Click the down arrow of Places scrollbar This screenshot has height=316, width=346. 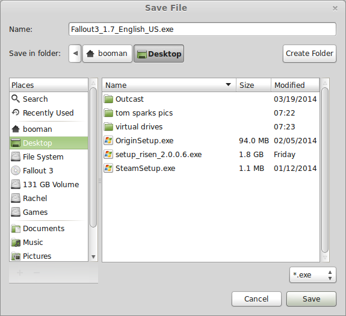(x=93, y=256)
